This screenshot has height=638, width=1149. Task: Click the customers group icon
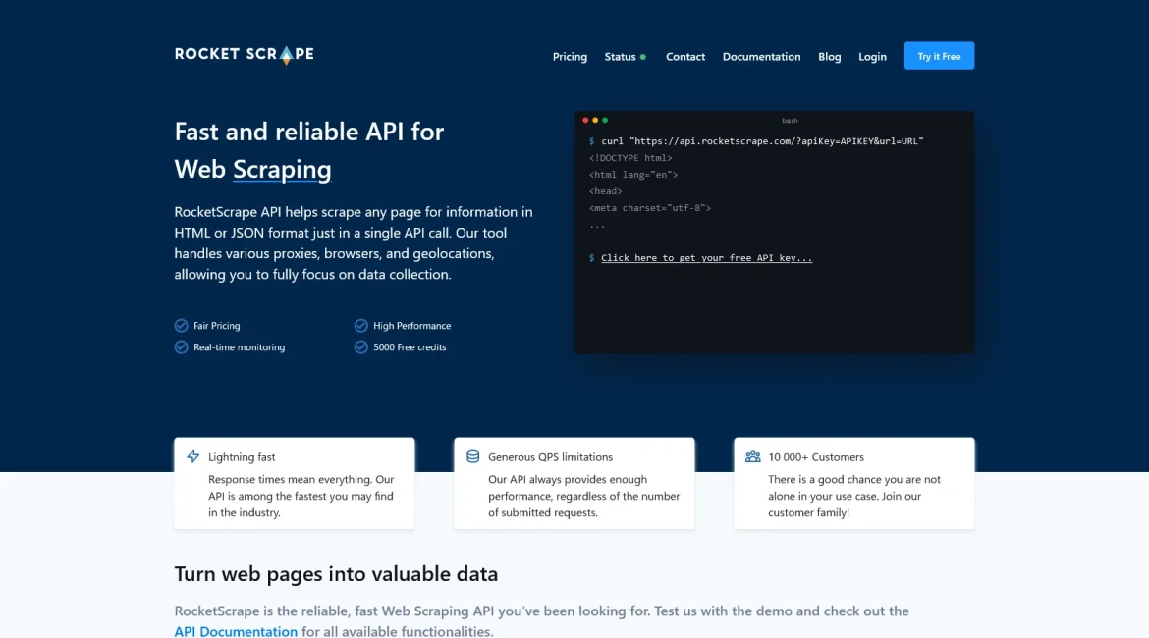[x=752, y=456]
